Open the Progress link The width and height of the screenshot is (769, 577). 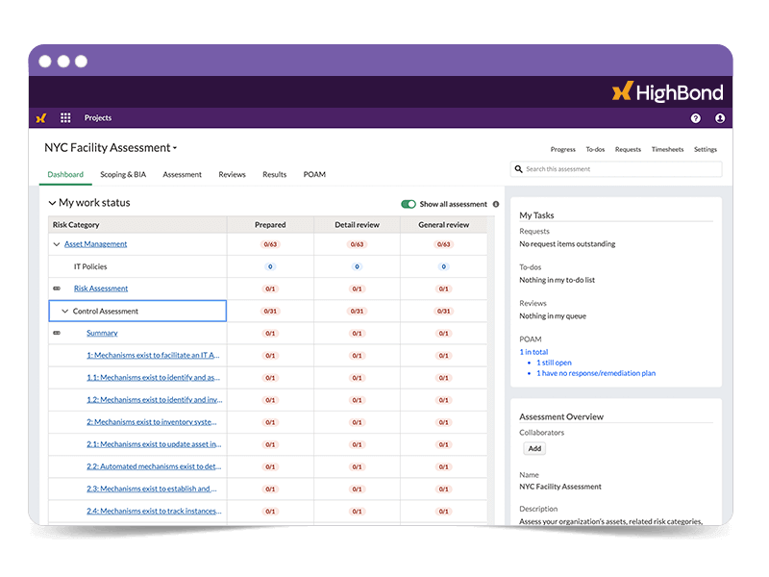562,149
